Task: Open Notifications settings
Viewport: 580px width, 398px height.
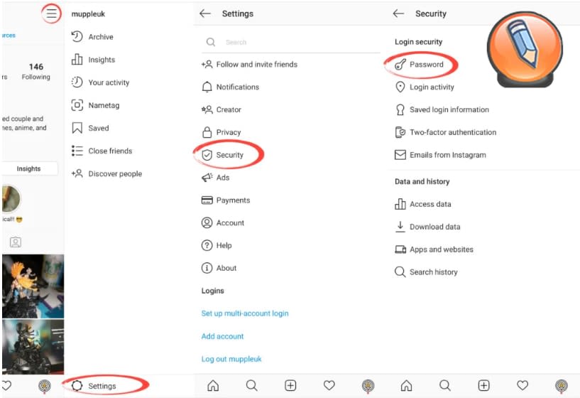Action: pos(230,87)
